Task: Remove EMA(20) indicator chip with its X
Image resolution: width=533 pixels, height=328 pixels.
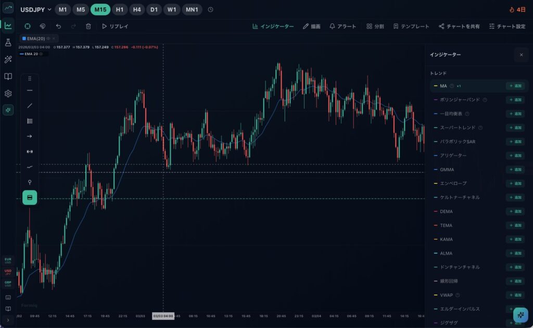Action: (x=54, y=39)
